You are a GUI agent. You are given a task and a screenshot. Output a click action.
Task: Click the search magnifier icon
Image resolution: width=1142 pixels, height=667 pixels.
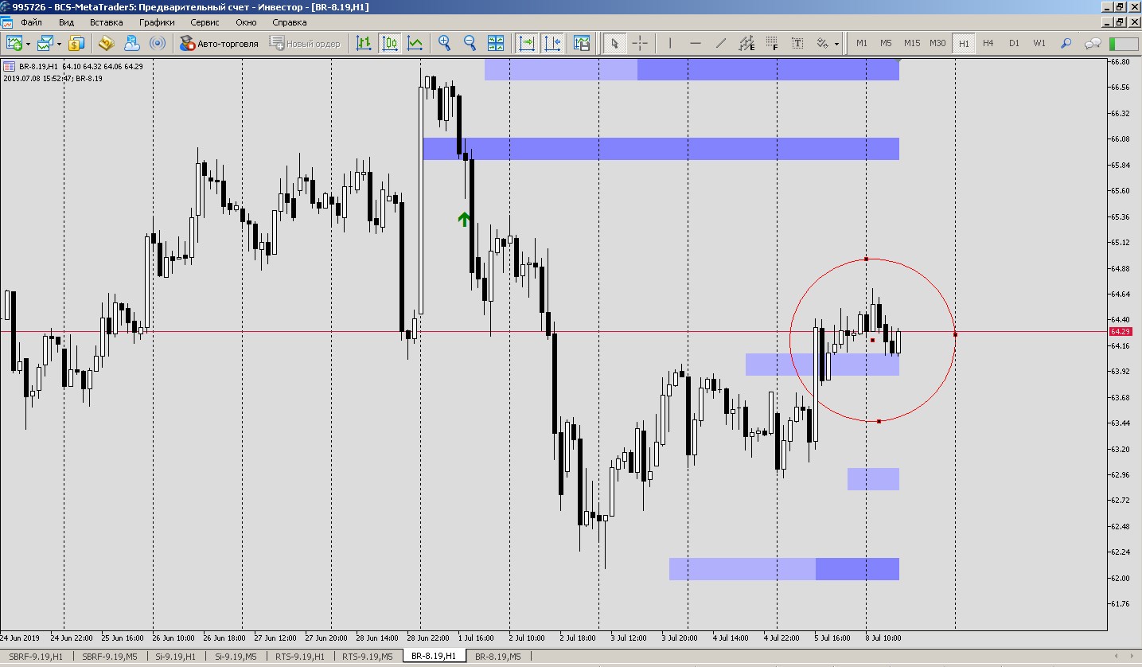coord(1066,43)
